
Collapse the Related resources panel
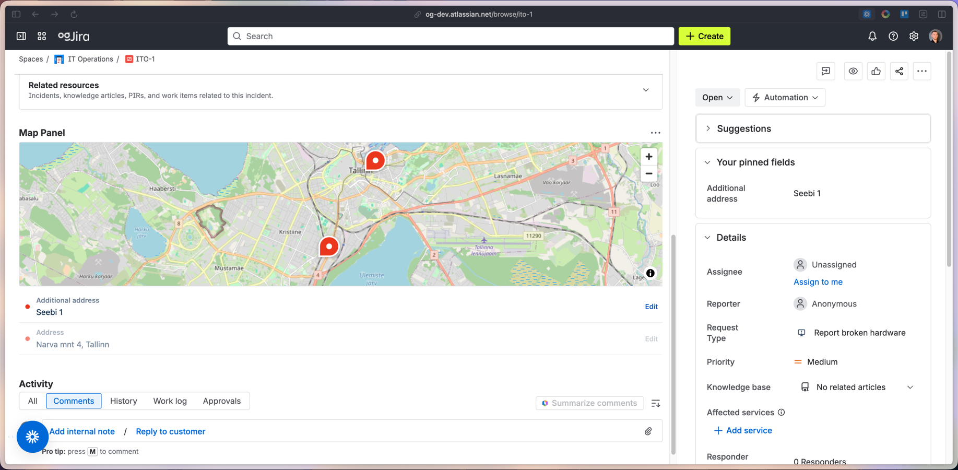click(x=646, y=90)
